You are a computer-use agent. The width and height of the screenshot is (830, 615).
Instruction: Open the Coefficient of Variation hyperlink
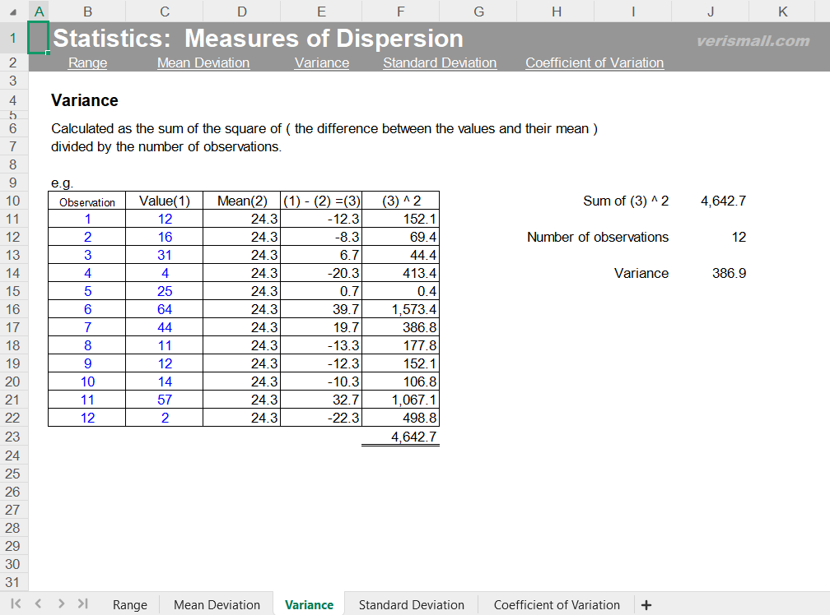click(595, 62)
